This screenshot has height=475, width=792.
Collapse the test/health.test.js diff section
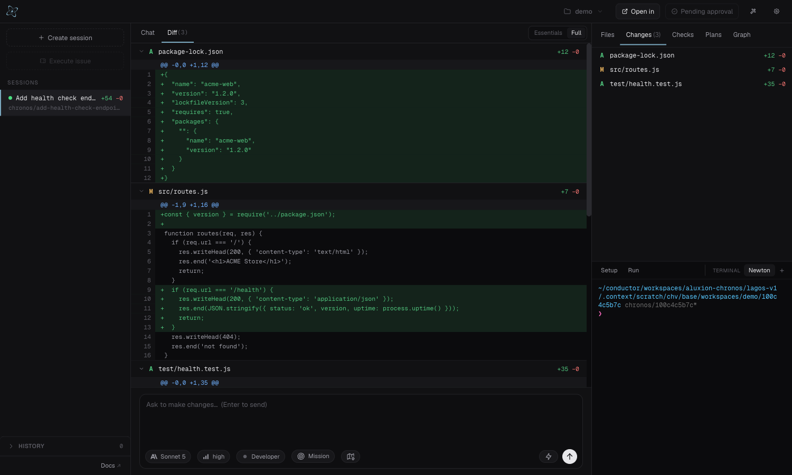(x=142, y=369)
